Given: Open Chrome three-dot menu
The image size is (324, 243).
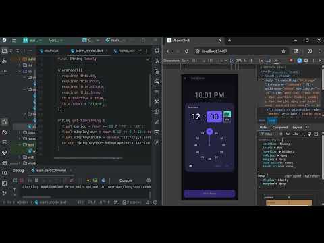Looking at the screenshot, I should (x=319, y=51).
